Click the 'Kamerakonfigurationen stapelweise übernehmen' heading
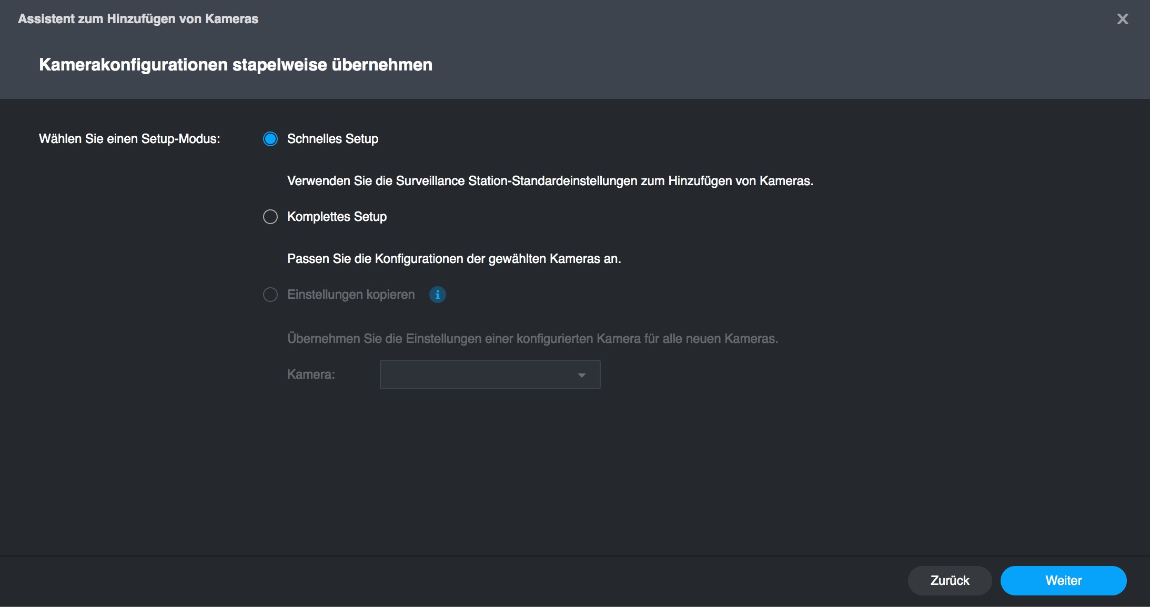The width and height of the screenshot is (1150, 607). pos(235,65)
